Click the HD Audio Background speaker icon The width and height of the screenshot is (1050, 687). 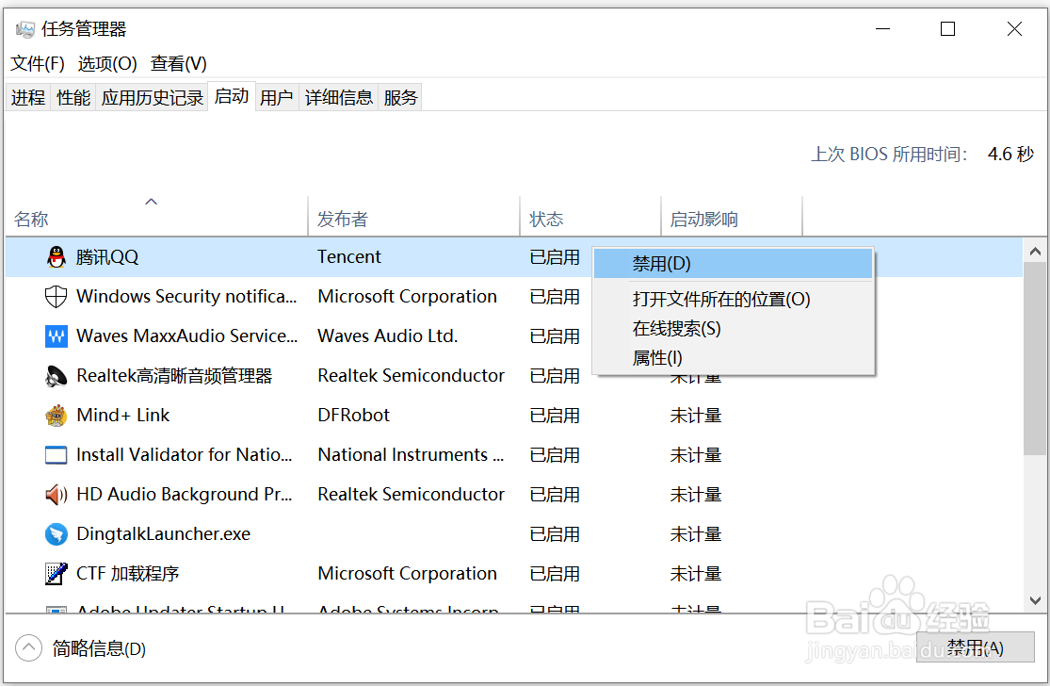57,495
